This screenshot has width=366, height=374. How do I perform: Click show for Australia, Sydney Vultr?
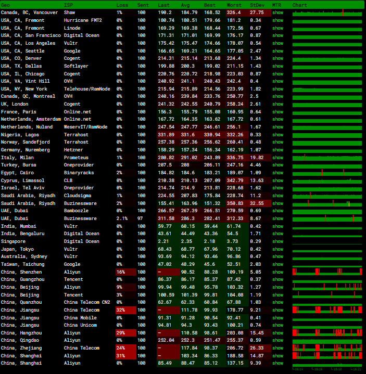[277, 256]
